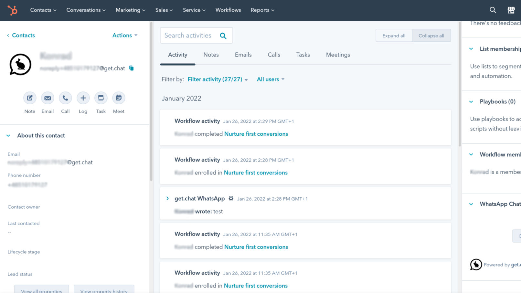Open the search magnifier in top navigation

coord(493,10)
